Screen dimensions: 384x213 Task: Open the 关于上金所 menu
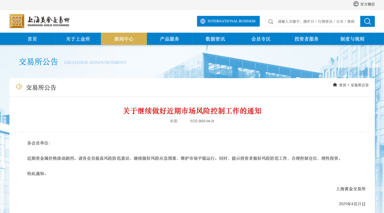[78, 39]
